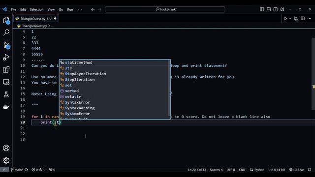This screenshot has width=315, height=177.
Task: Open the Edit menu
Action: click(x=23, y=9)
